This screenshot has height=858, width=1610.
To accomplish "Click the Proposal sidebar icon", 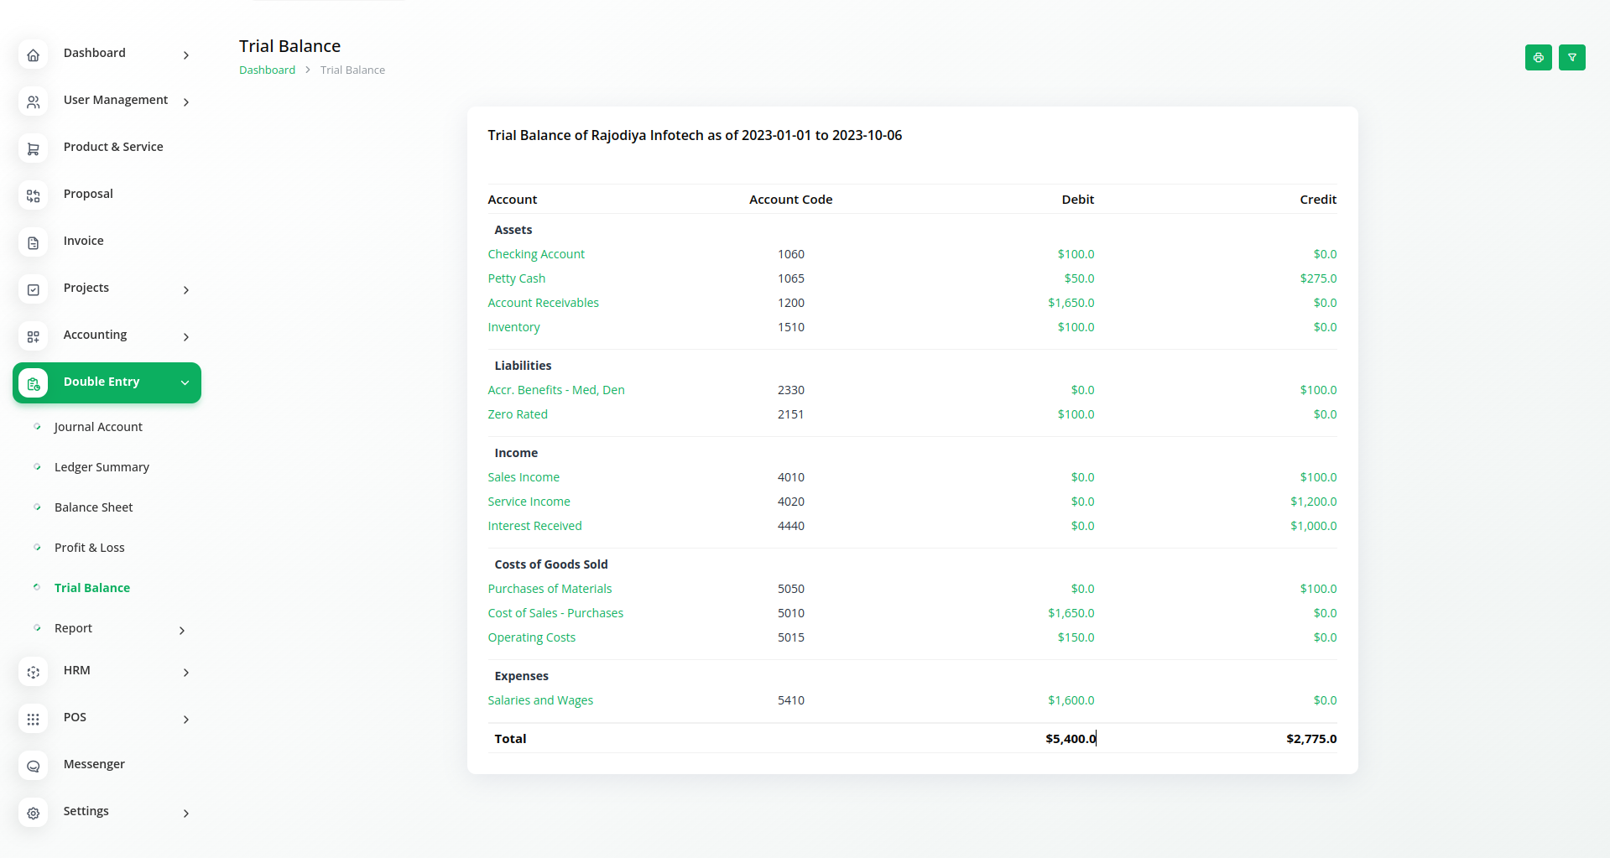I will 34,196.
